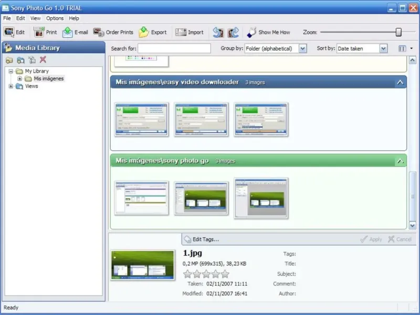Rate the photo three stars
The height and width of the screenshot is (315, 420).
pos(206,274)
